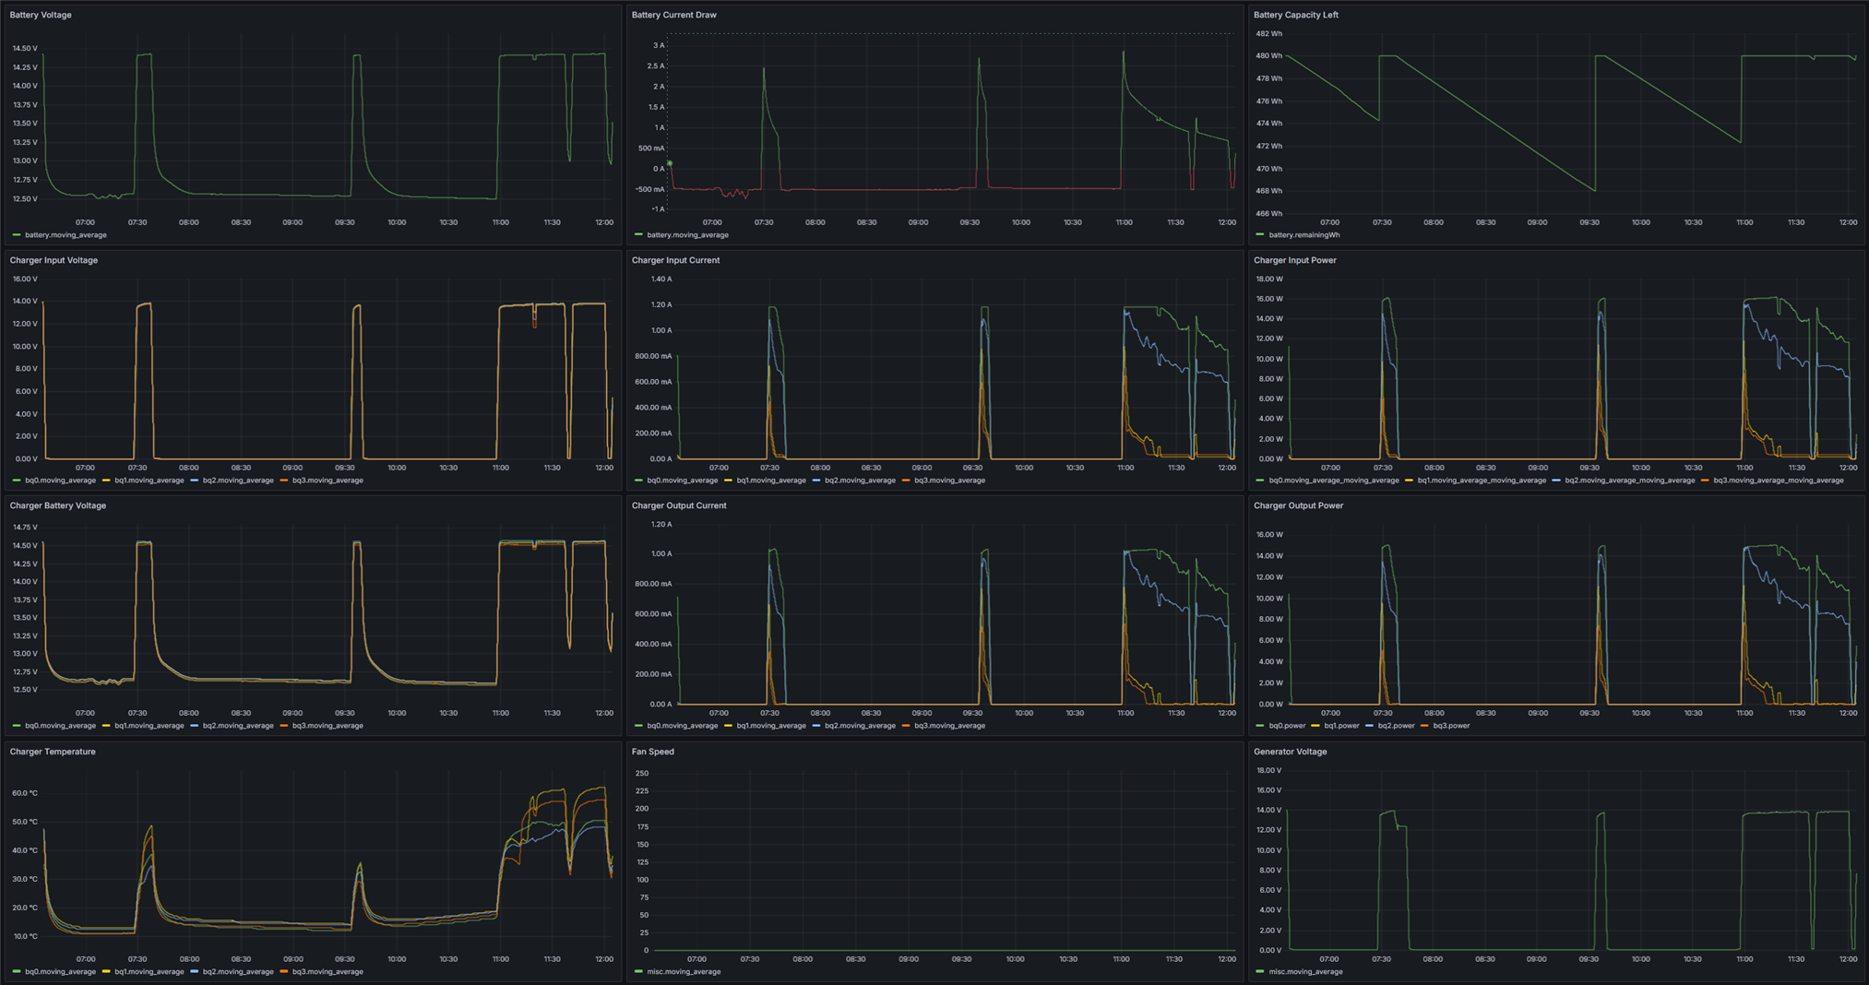
Task: Toggle bq3.power series in Charger Output Power legend
Action: coord(1451,726)
